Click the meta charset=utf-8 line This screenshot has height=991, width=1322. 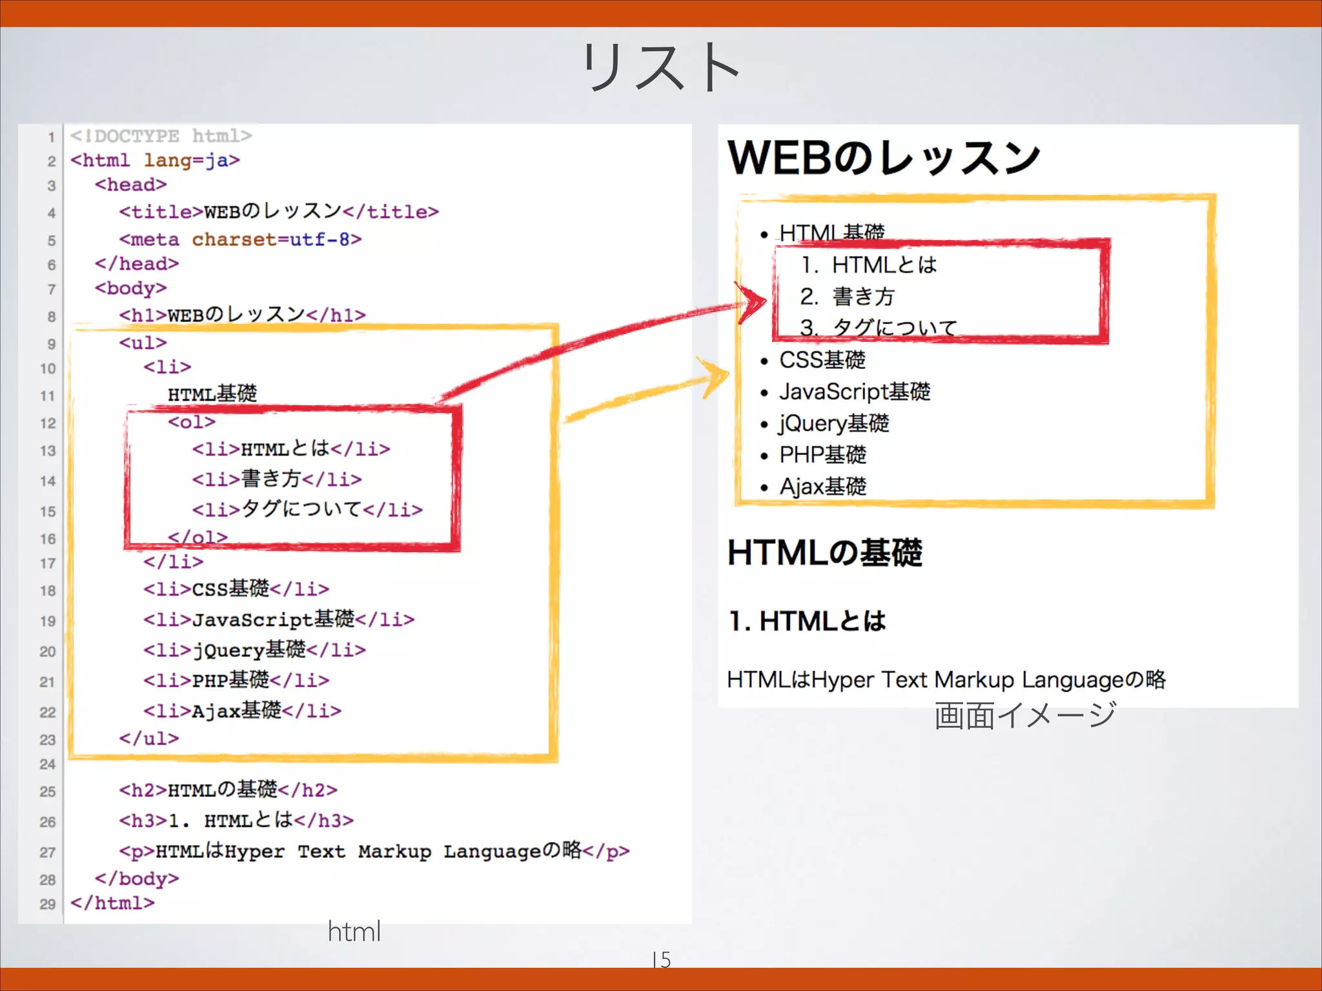[x=240, y=239]
